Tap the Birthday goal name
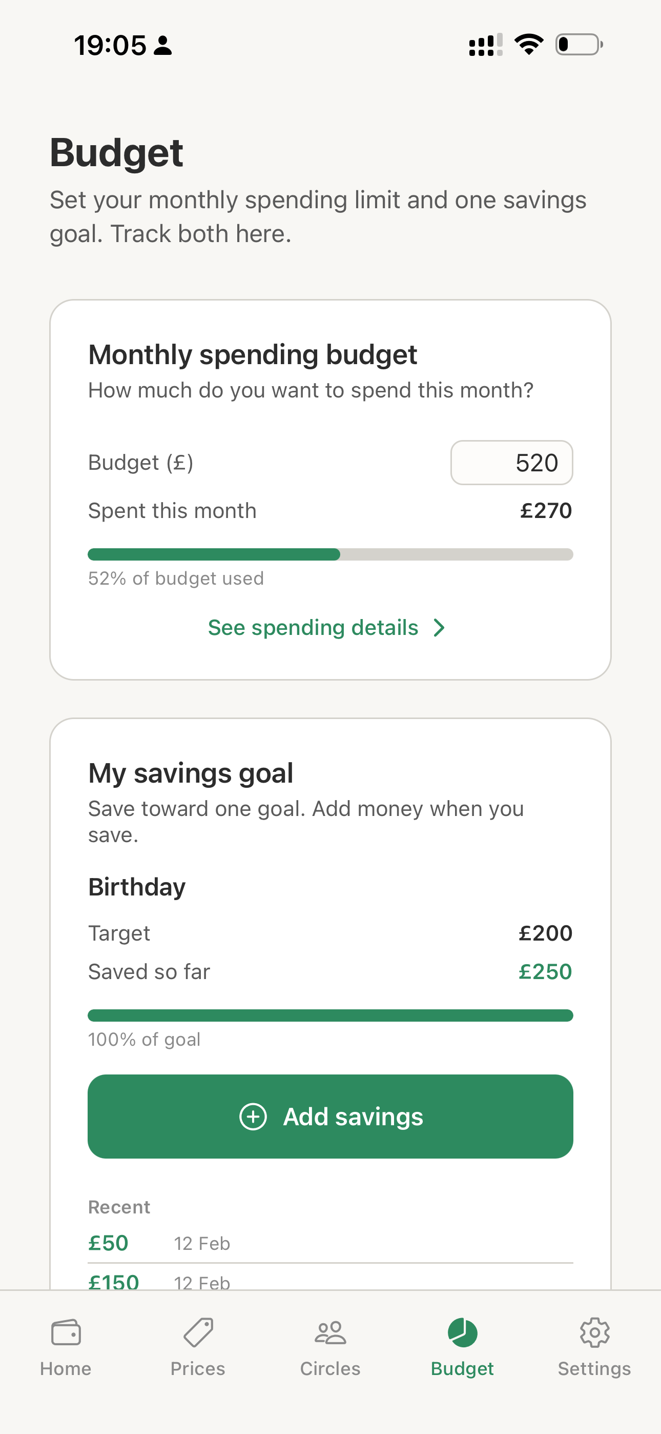This screenshot has width=661, height=1434. coord(137,887)
